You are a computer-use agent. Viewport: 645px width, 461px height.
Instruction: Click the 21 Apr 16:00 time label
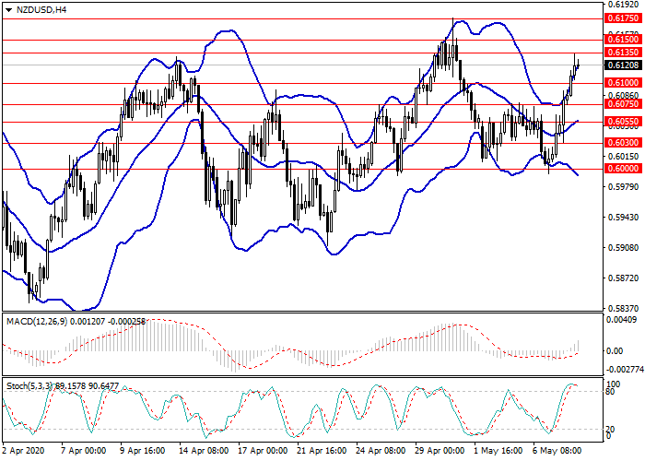click(x=320, y=453)
